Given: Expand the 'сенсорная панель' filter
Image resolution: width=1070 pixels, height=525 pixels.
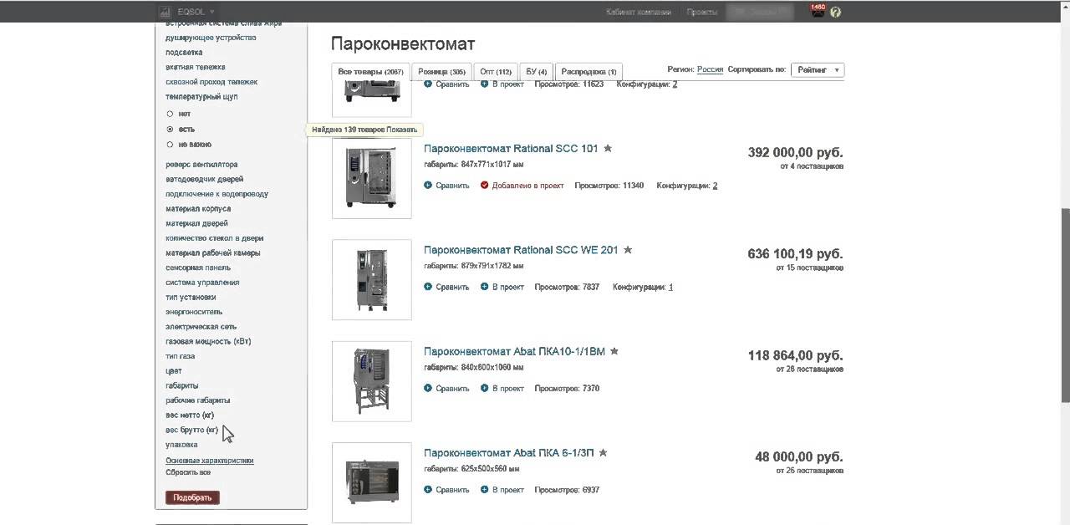Looking at the screenshot, I should (x=198, y=268).
